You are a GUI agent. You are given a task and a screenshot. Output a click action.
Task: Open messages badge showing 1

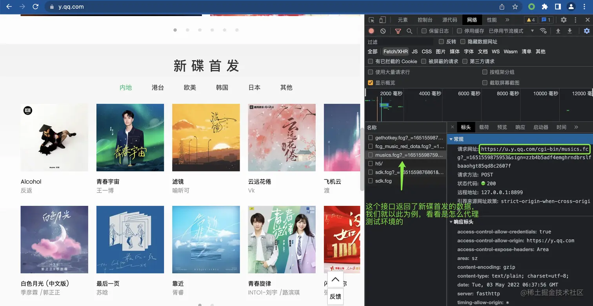(546, 20)
